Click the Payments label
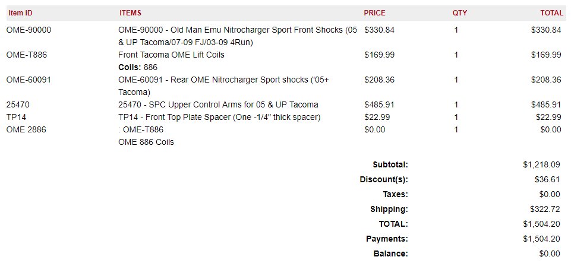This screenshot has height=279, width=571. pos(387,239)
